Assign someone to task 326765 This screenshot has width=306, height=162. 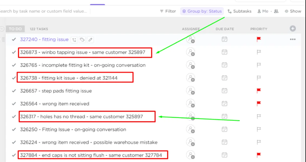pos(191,65)
